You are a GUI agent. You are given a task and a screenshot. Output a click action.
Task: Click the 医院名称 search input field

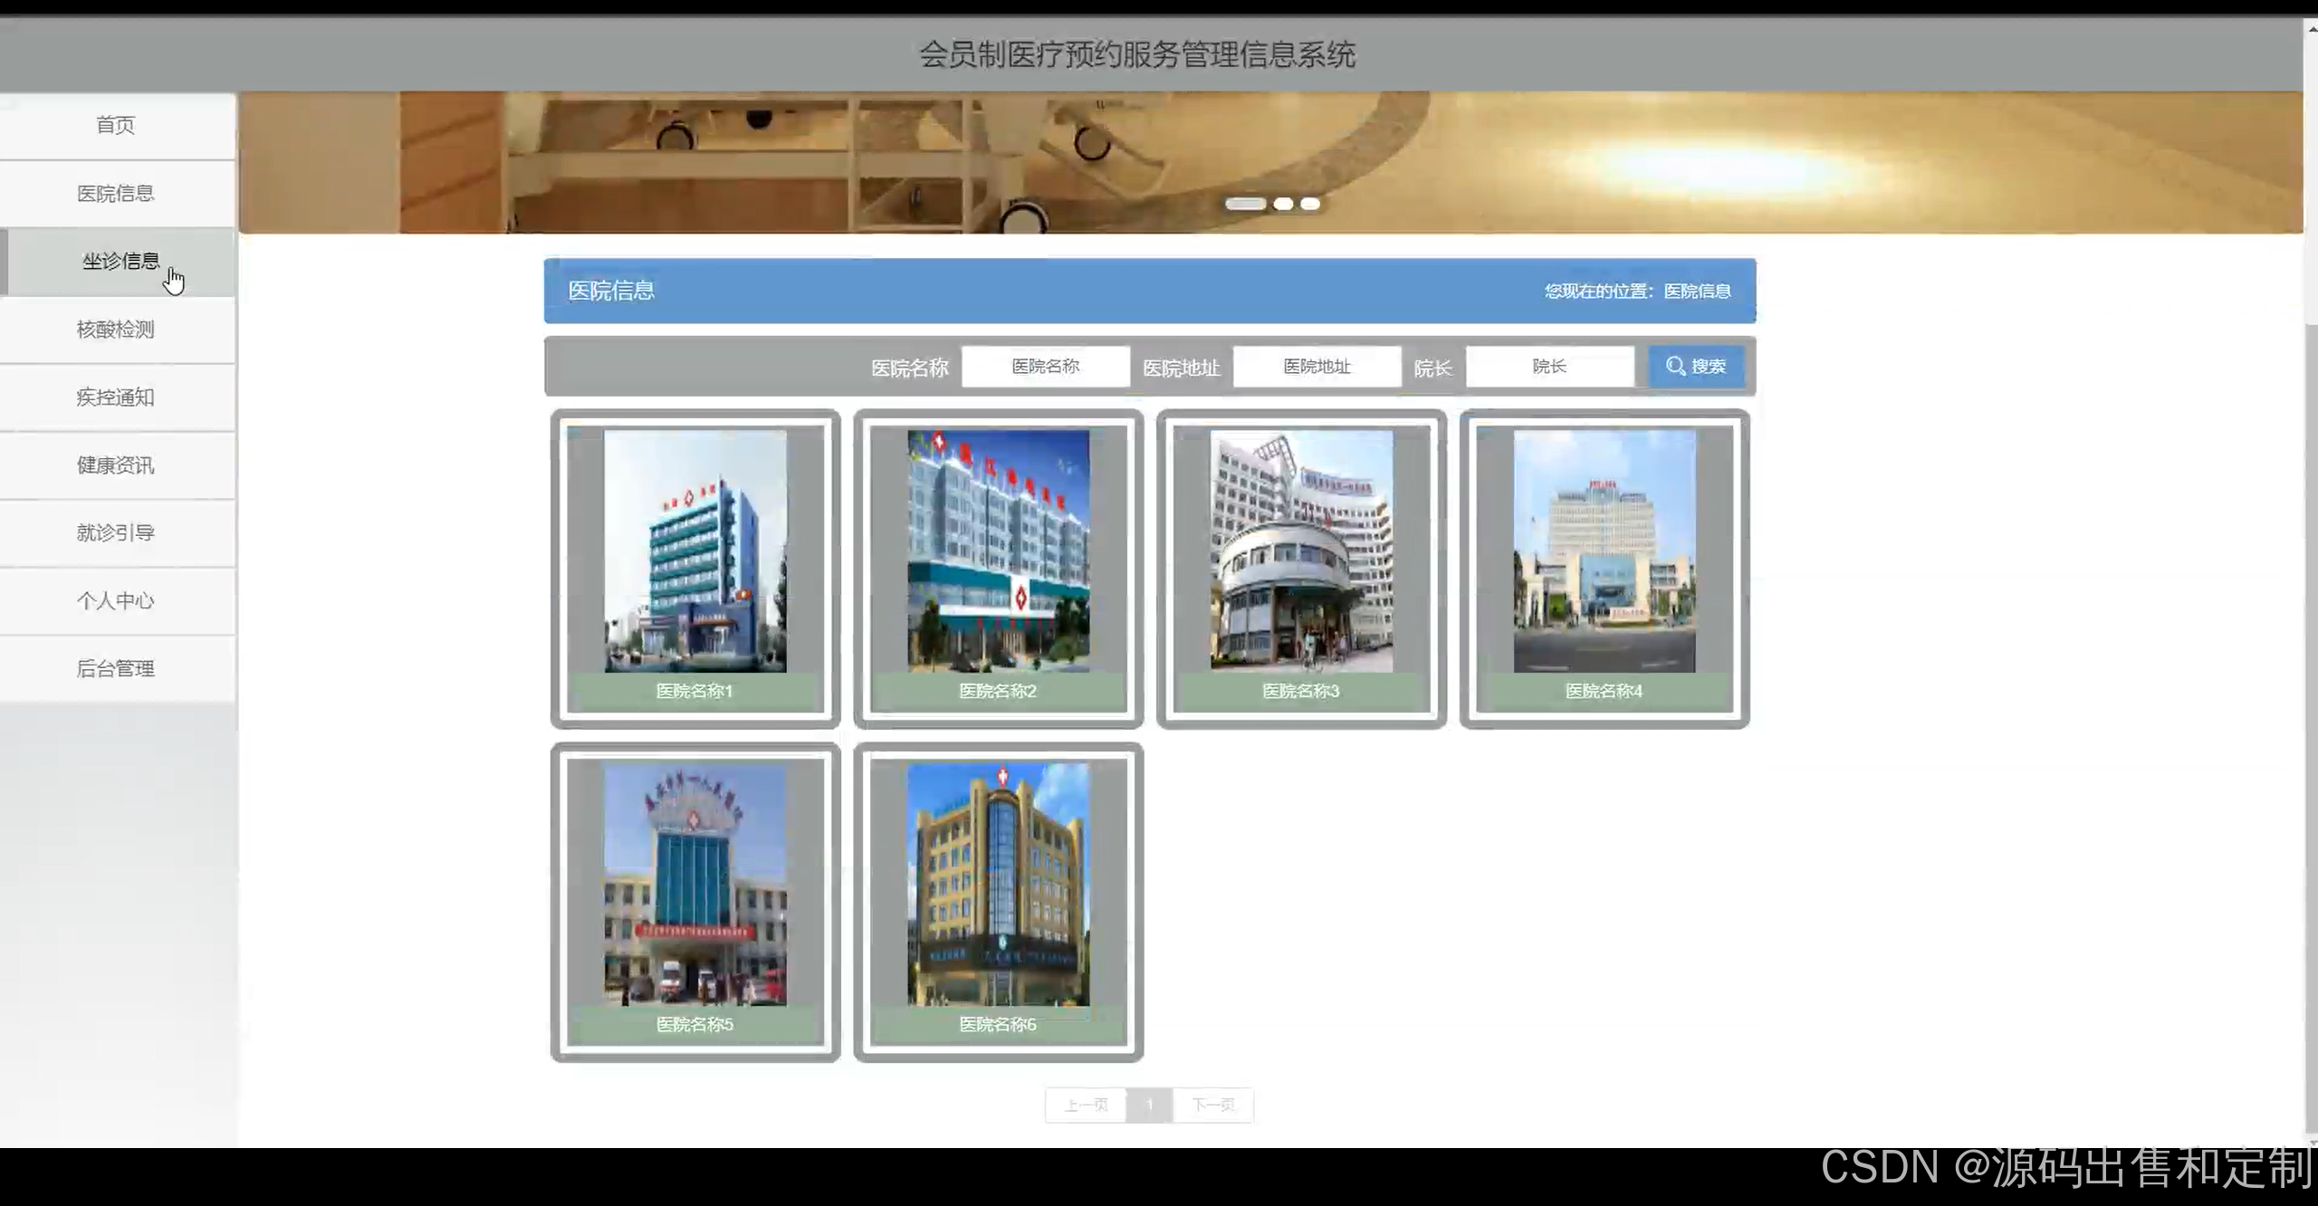1045,367
